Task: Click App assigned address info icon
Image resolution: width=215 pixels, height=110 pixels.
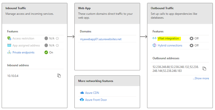Action: pos(57,45)
